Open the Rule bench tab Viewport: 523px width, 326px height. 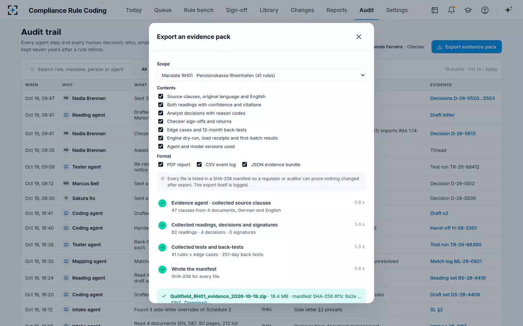[x=199, y=10]
